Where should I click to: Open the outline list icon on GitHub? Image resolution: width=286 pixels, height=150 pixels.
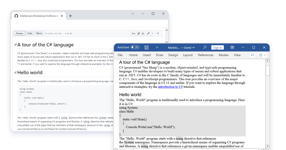click(158, 33)
